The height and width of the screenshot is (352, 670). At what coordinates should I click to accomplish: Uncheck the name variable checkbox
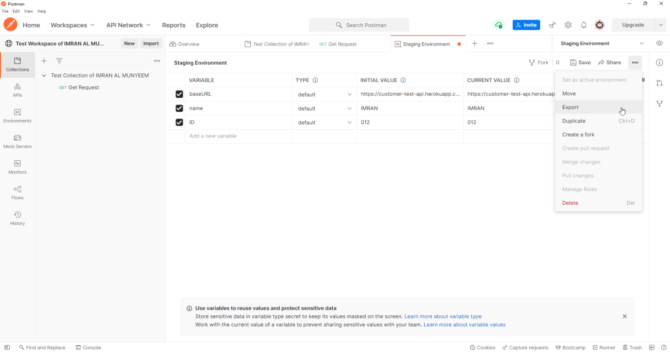[x=179, y=108]
